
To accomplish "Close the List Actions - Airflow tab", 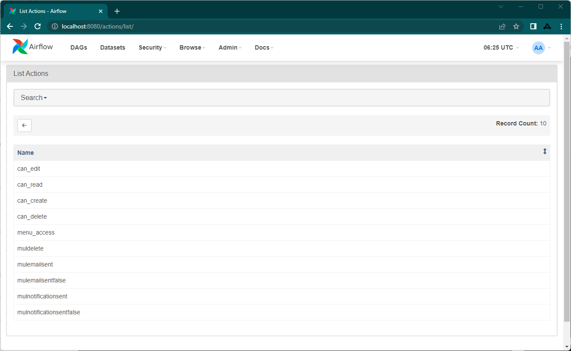I will (x=101, y=11).
